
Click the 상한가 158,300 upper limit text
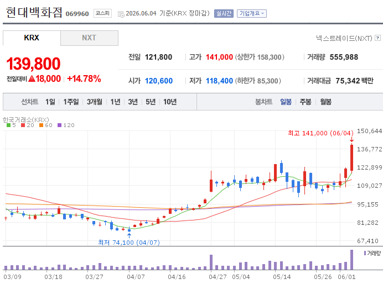click(x=260, y=57)
